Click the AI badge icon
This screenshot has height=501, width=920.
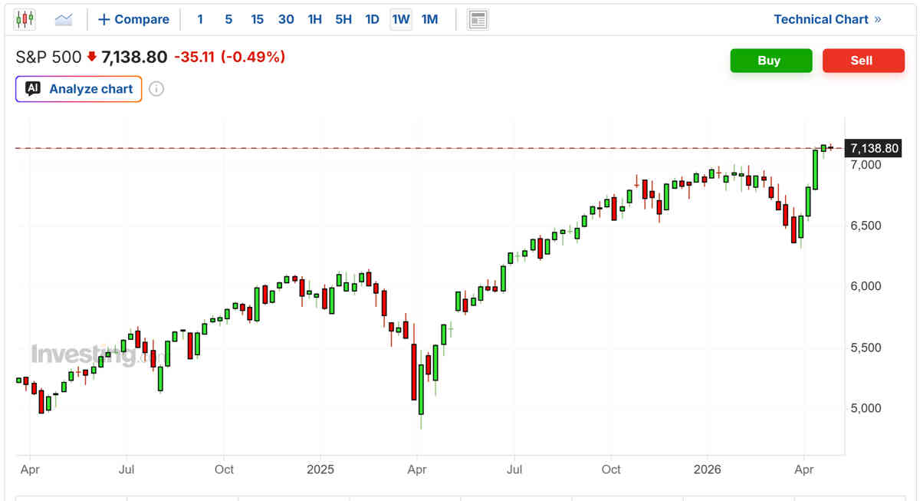pos(32,89)
